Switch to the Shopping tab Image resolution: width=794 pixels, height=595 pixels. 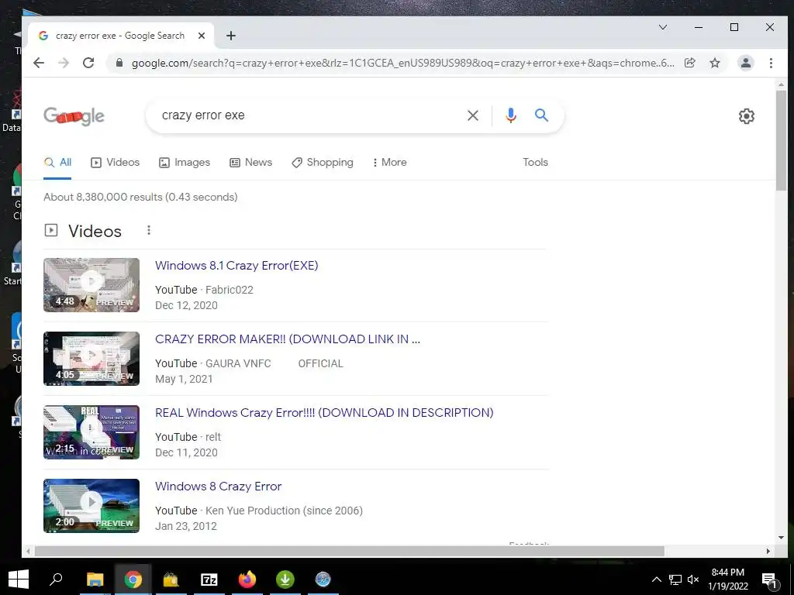322,163
